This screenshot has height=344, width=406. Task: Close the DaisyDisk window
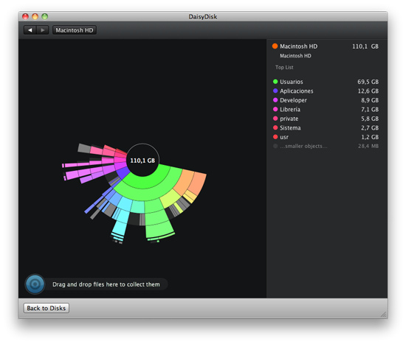(25, 16)
